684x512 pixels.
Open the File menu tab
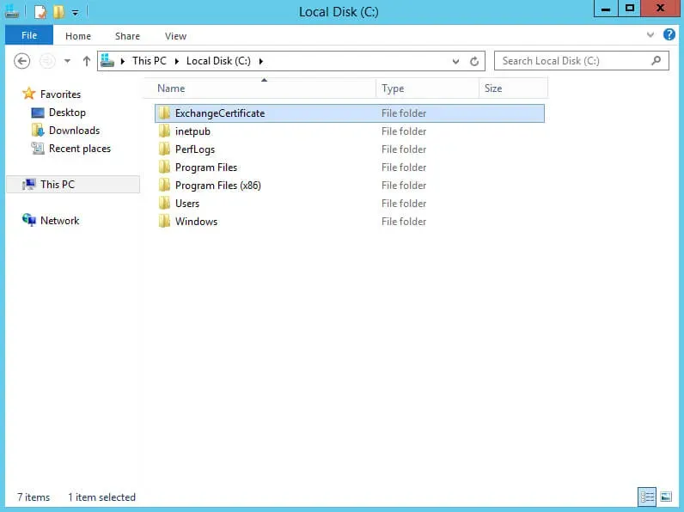click(29, 35)
